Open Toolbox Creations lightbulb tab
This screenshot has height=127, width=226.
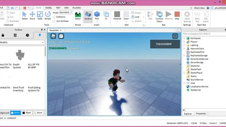tap(40, 35)
